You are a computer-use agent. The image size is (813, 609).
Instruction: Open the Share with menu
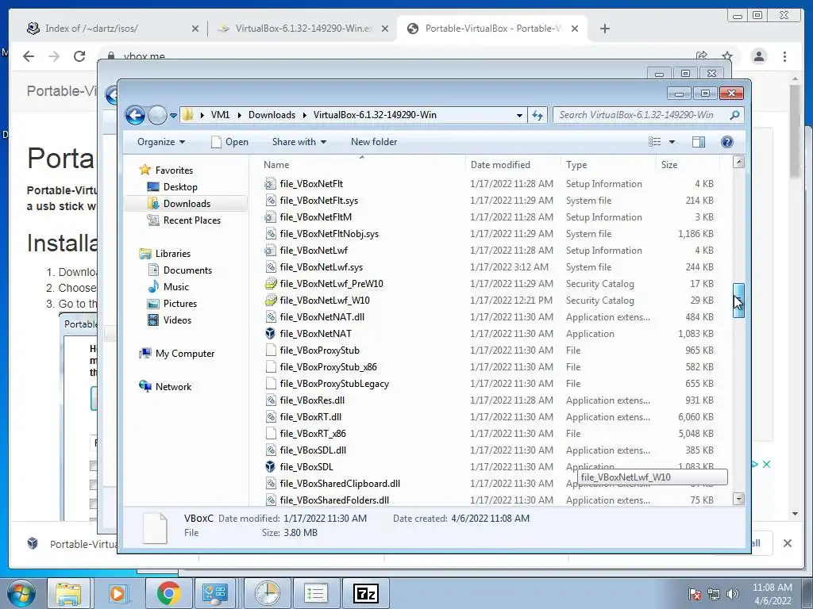click(299, 142)
